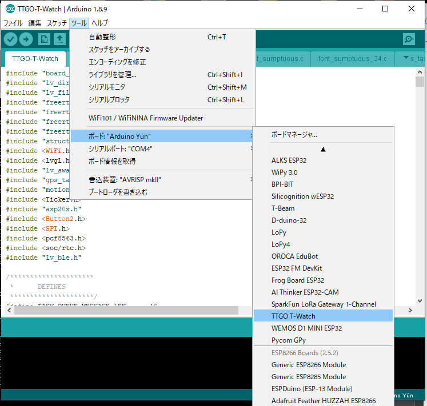
Task: Choose the WEMOS D1 MINI ESP32 board
Action: tap(323, 328)
